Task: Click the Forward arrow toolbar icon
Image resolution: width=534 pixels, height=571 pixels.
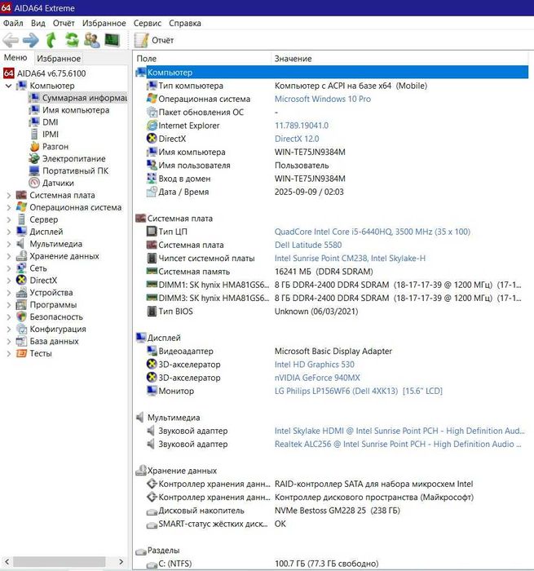Action: (x=31, y=40)
